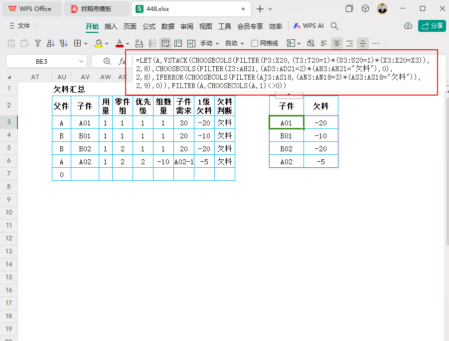
Task: Click the borders grid icon
Action: click(77, 43)
